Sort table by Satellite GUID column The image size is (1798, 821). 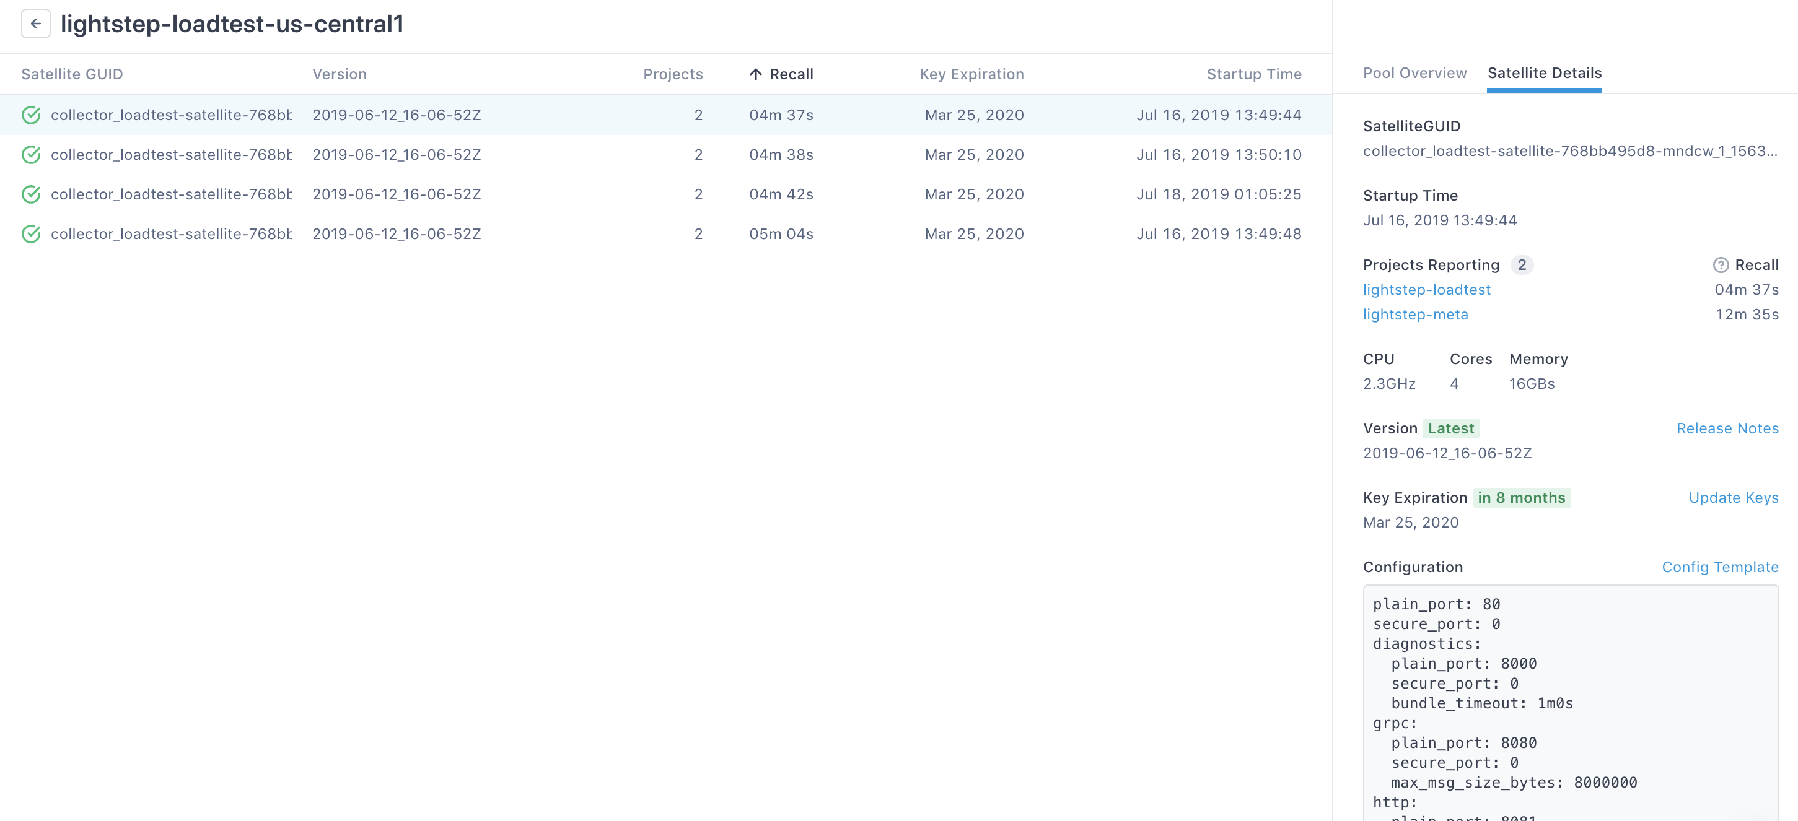[71, 74]
